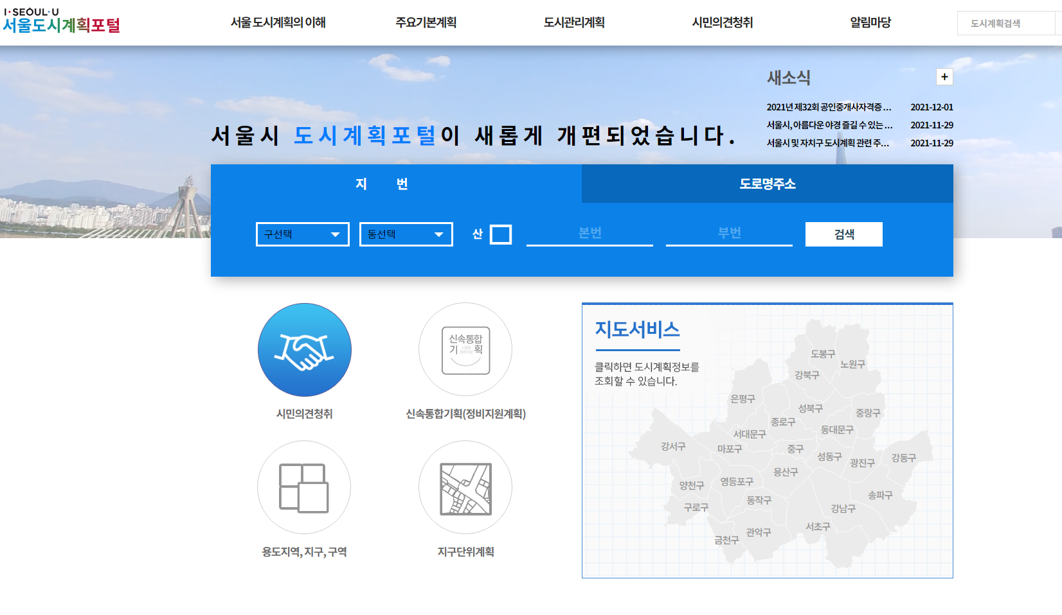Viewport: 1062px width, 615px height.
Task: Open the 지구단위계획 map icon
Action: 465,487
